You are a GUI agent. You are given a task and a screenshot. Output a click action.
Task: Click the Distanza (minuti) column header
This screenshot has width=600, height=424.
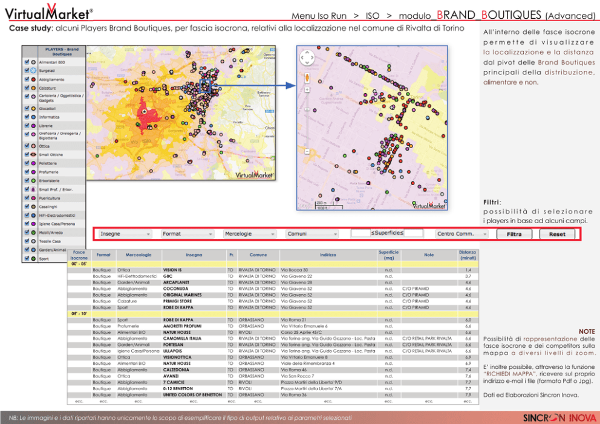(x=467, y=255)
